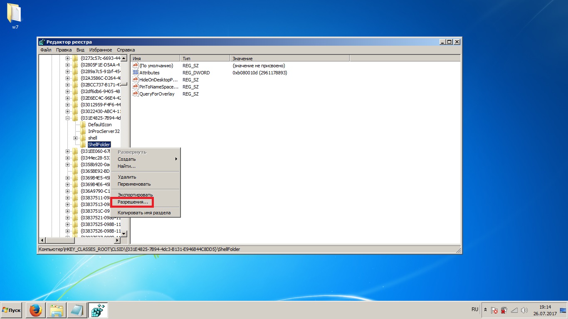Click the DefaultIcon folder icon
This screenshot has width=568, height=319.
(x=83, y=125)
